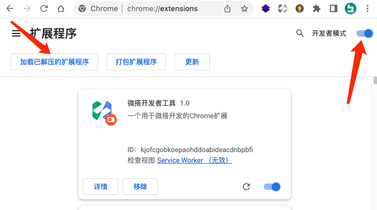Open the purple diamond extension icon

[265, 9]
